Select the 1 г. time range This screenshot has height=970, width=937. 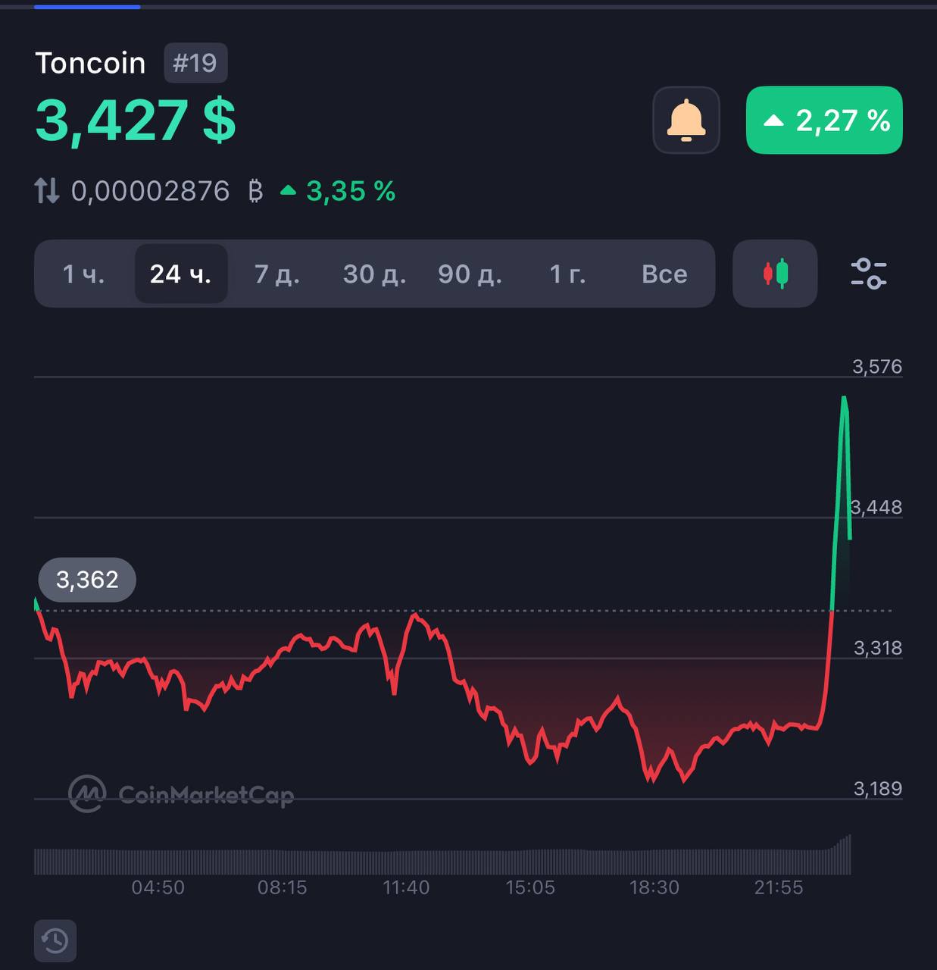(x=567, y=274)
